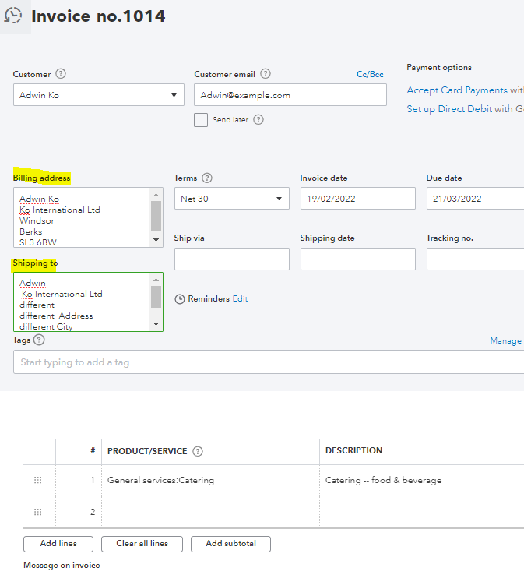Click the help icon next to Tags
Image resolution: width=524 pixels, height=575 pixels.
click(x=40, y=340)
